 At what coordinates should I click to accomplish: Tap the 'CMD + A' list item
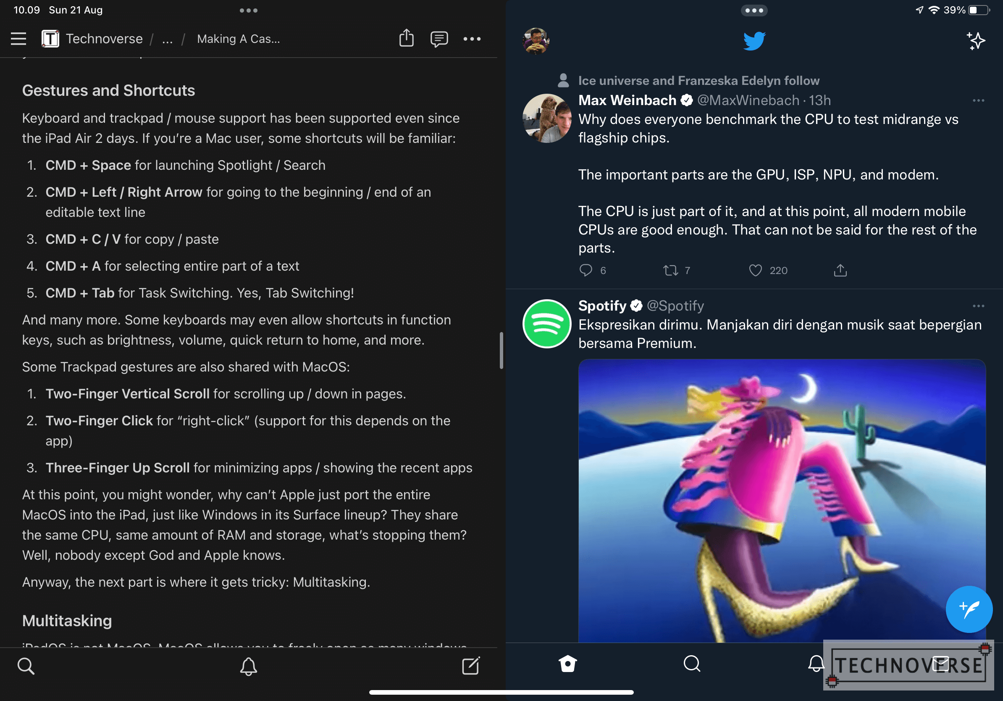pyautogui.click(x=172, y=266)
